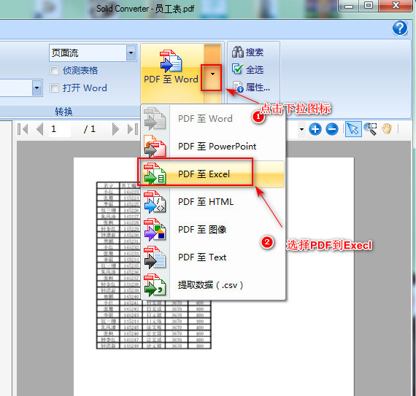416x396 pixels.
Task: Activate the marquee zoom magnifier tool
Action: (370, 129)
